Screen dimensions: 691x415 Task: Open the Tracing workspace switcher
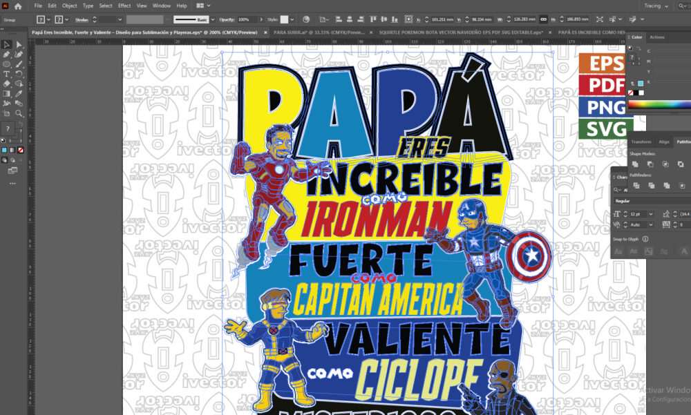pyautogui.click(x=656, y=6)
